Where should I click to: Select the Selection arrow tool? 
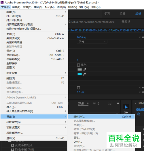(126, 107)
